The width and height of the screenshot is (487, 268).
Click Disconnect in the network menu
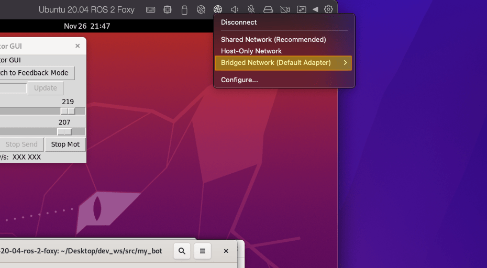click(239, 22)
